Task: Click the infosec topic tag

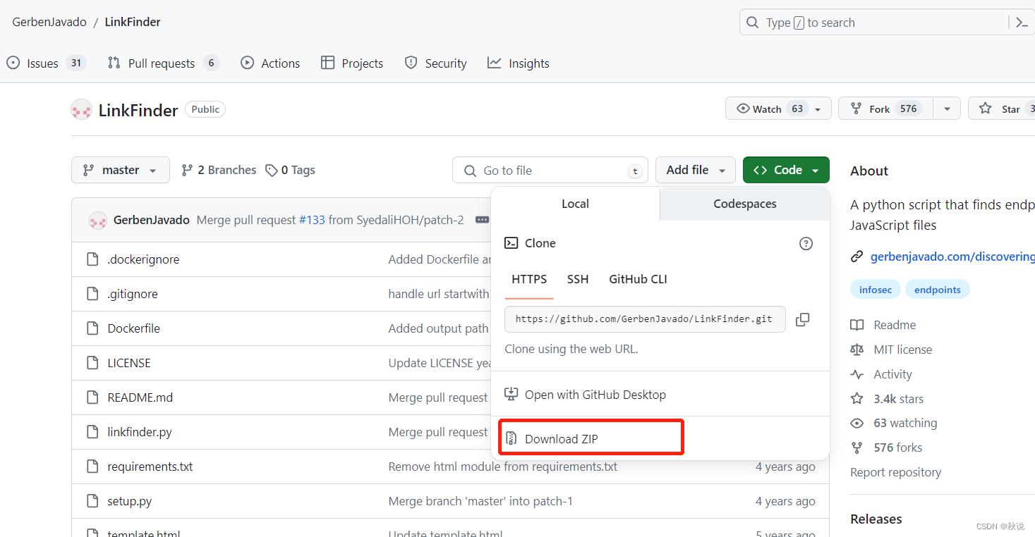Action: pyautogui.click(x=876, y=290)
